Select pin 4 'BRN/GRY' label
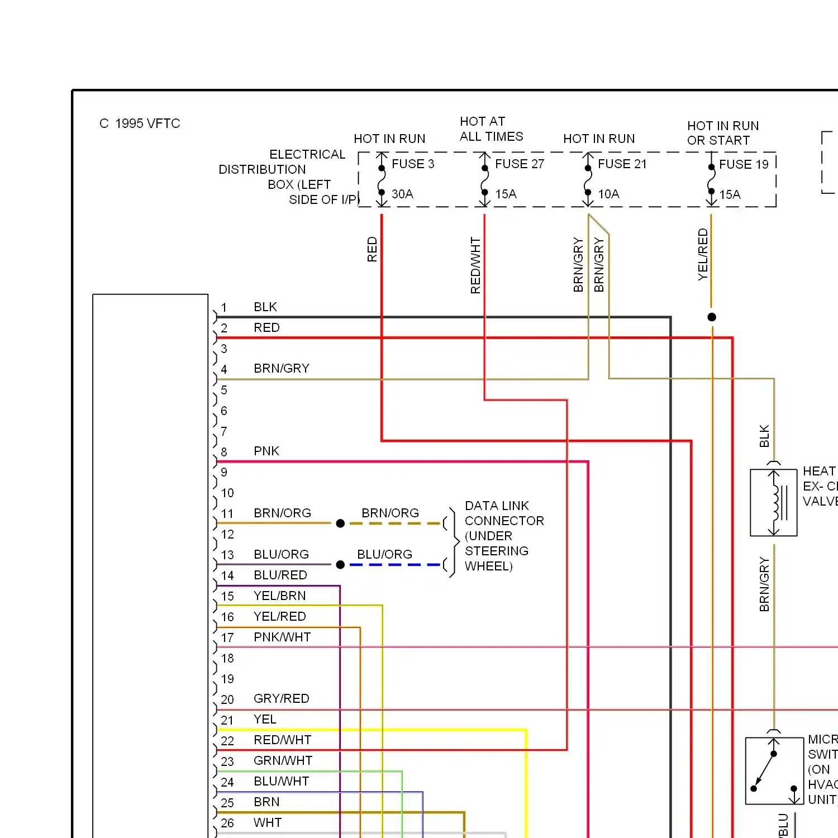838x838 pixels. pos(282,368)
